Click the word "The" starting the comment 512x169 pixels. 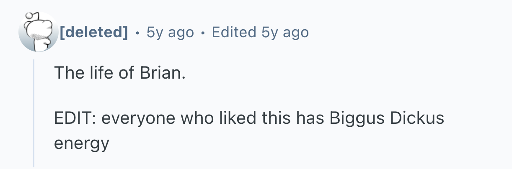[x=67, y=74]
